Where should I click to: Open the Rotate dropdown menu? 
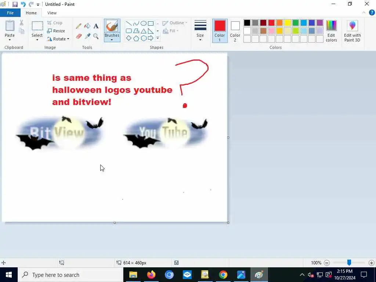58,39
